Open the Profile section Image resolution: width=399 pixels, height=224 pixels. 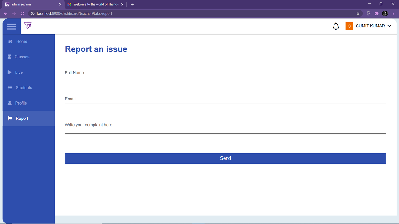pos(29,103)
